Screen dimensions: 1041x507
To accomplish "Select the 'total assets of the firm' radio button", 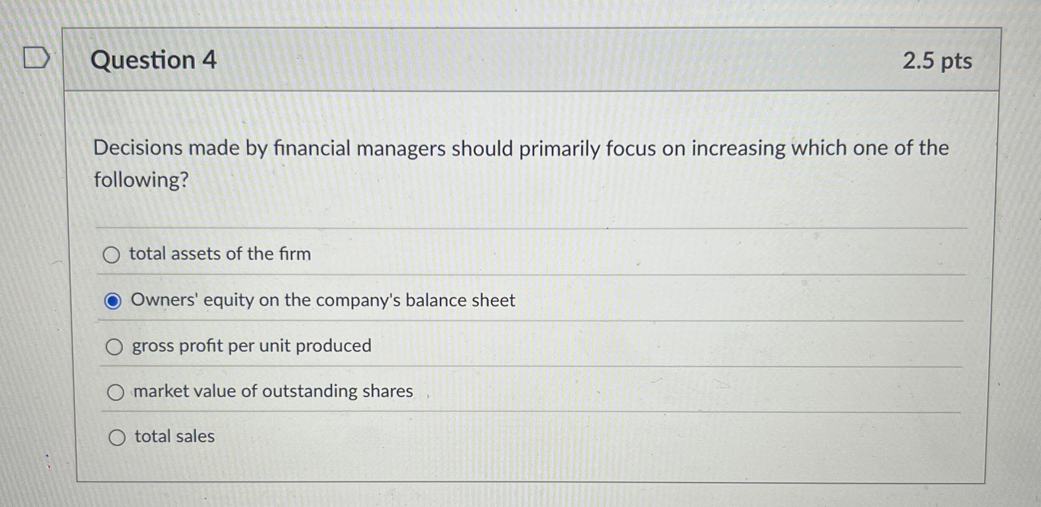I will 112,254.
